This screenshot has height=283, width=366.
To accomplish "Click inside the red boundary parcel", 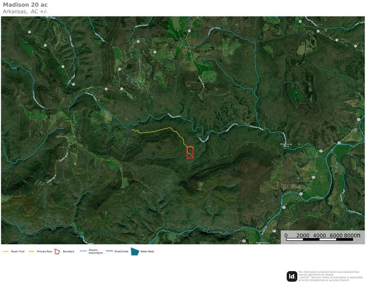I will coord(190,153).
